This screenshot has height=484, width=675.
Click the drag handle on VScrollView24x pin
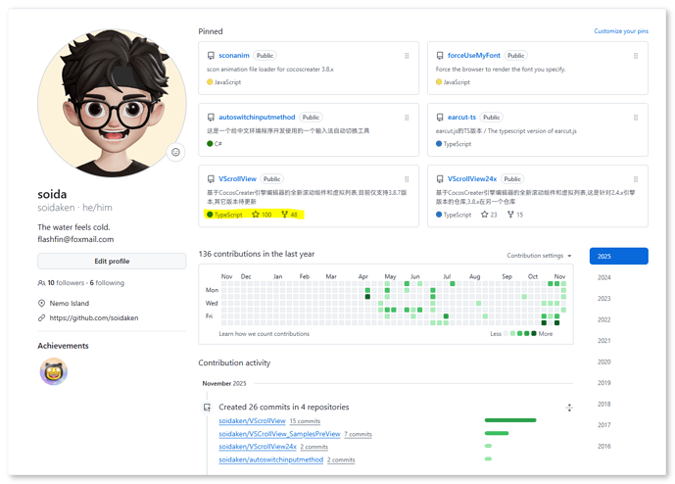pyautogui.click(x=636, y=179)
